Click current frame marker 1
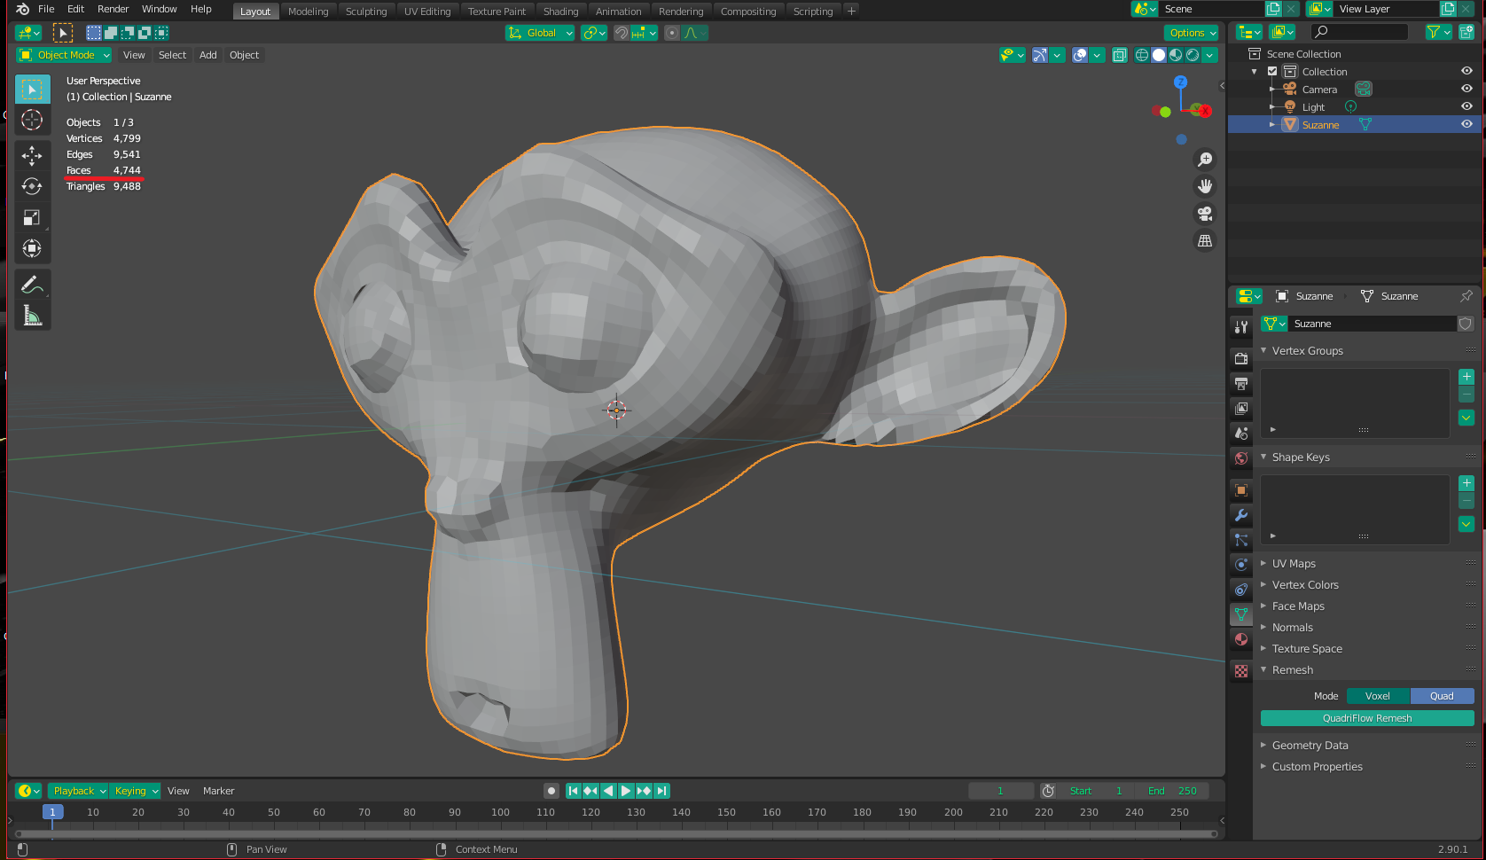 coord(52,812)
